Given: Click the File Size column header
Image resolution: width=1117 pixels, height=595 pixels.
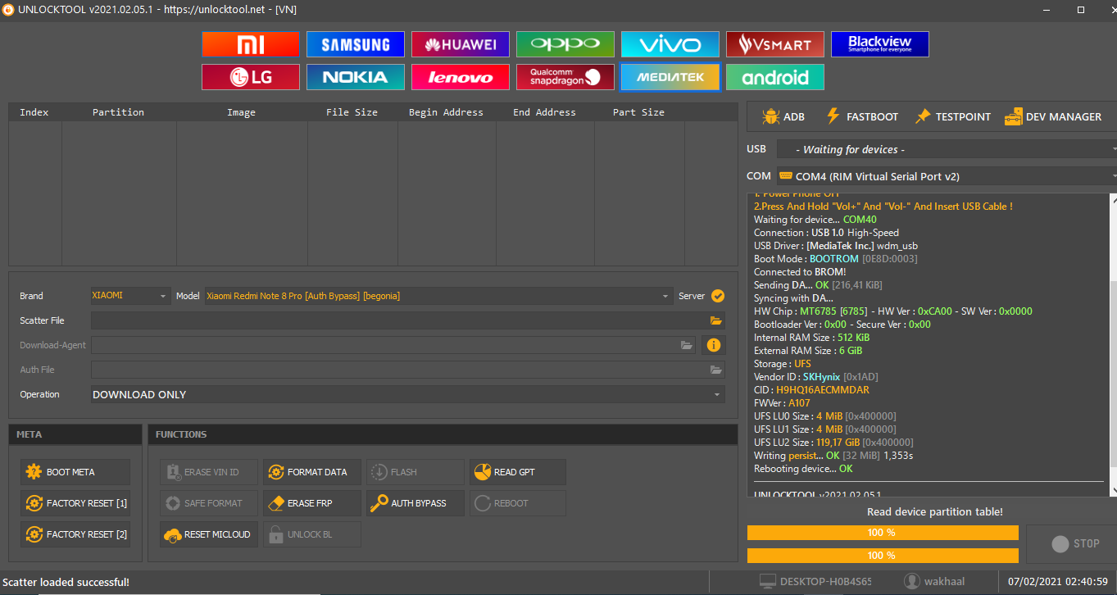Looking at the screenshot, I should (x=352, y=112).
